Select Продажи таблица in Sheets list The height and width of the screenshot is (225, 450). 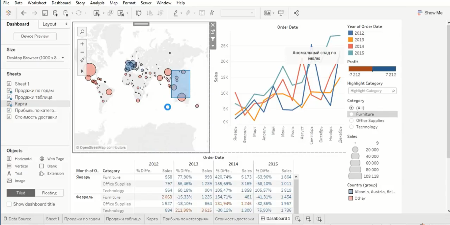34,97
